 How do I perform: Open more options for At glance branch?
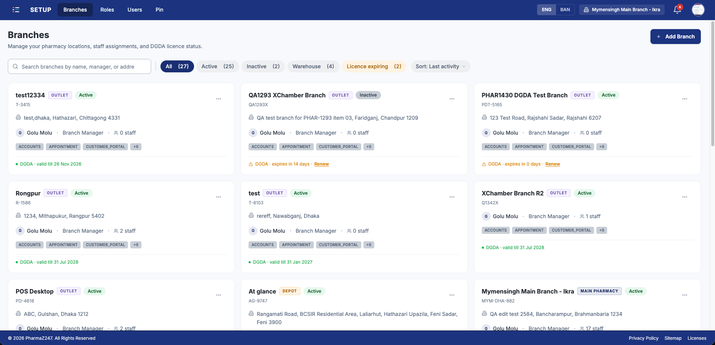[452, 295]
